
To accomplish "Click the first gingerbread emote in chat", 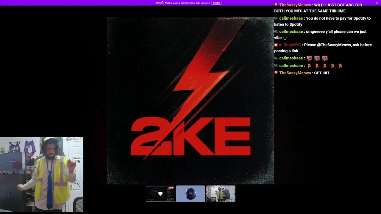I will pyautogui.click(x=309, y=66).
